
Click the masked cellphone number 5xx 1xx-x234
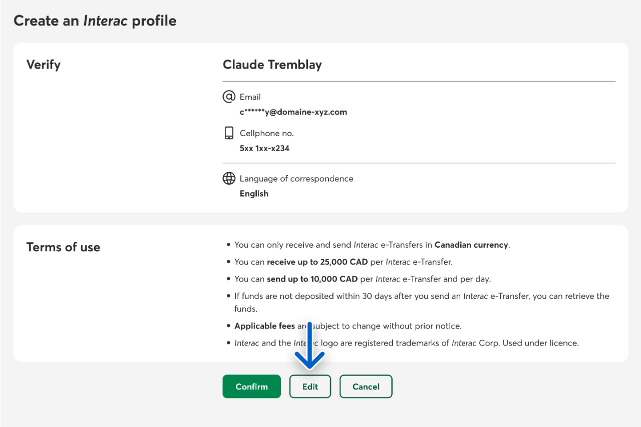click(264, 148)
